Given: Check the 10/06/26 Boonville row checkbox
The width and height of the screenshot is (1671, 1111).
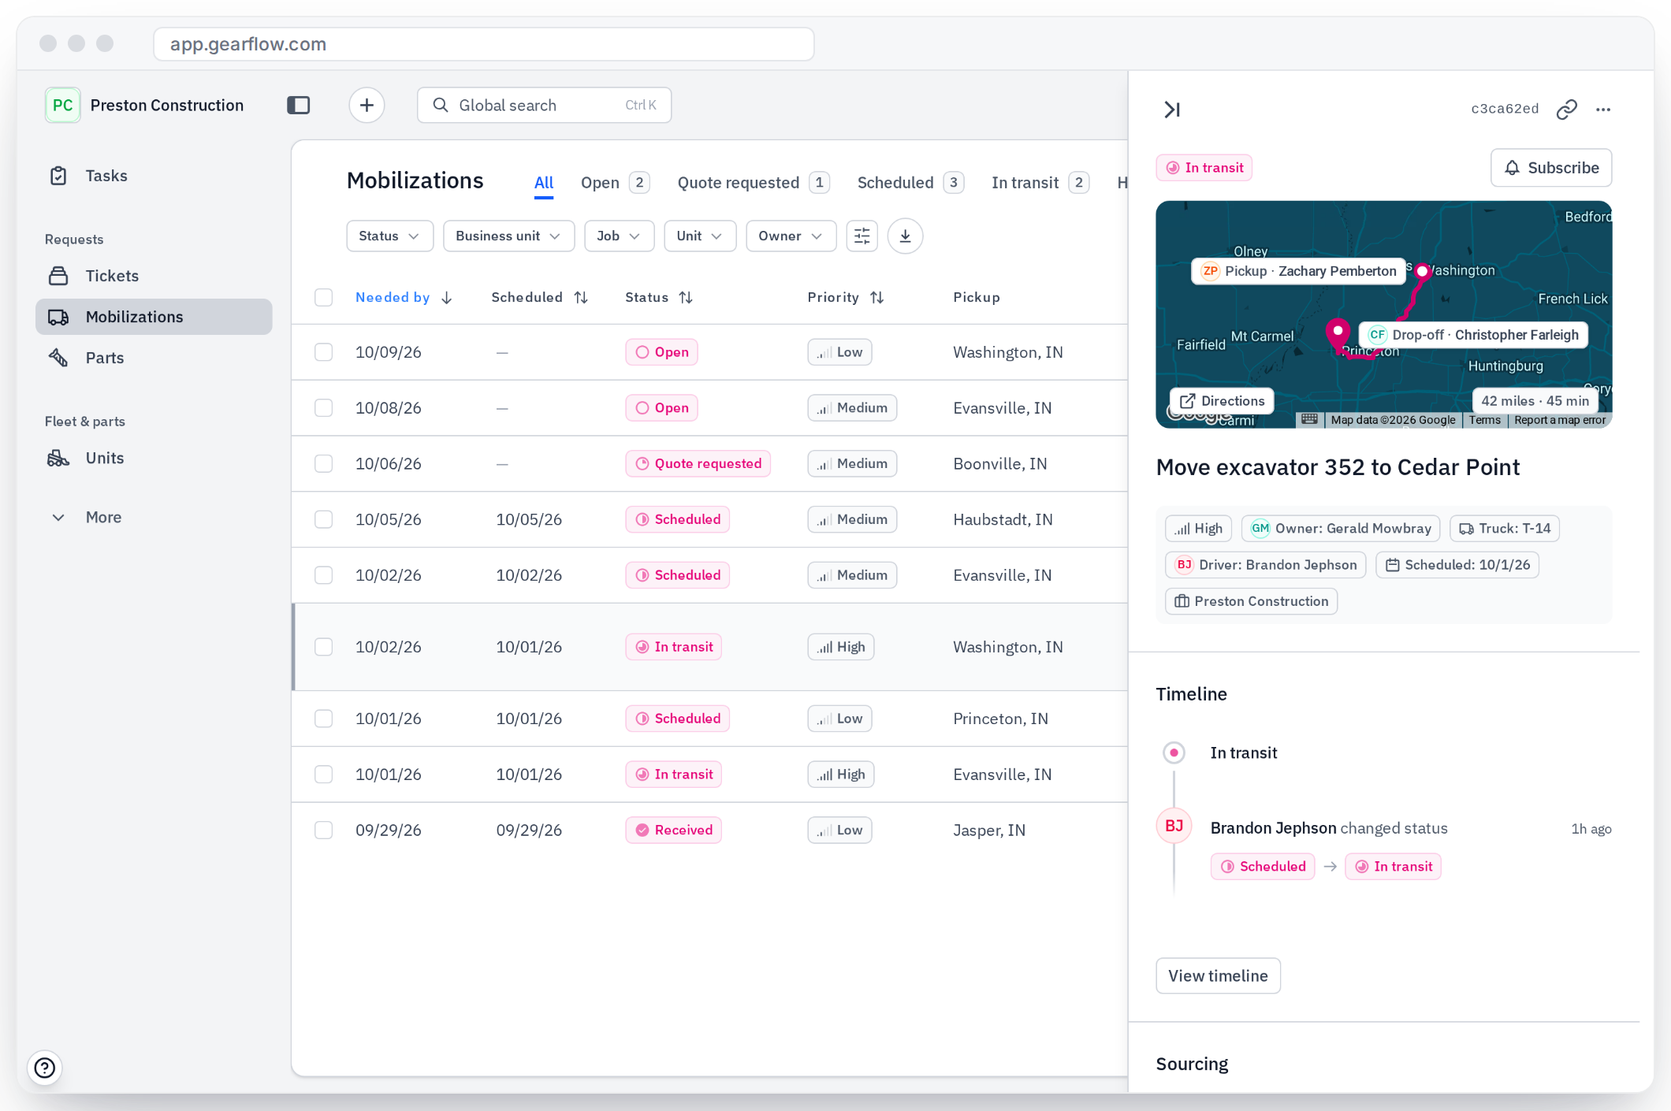Looking at the screenshot, I should coord(323,464).
